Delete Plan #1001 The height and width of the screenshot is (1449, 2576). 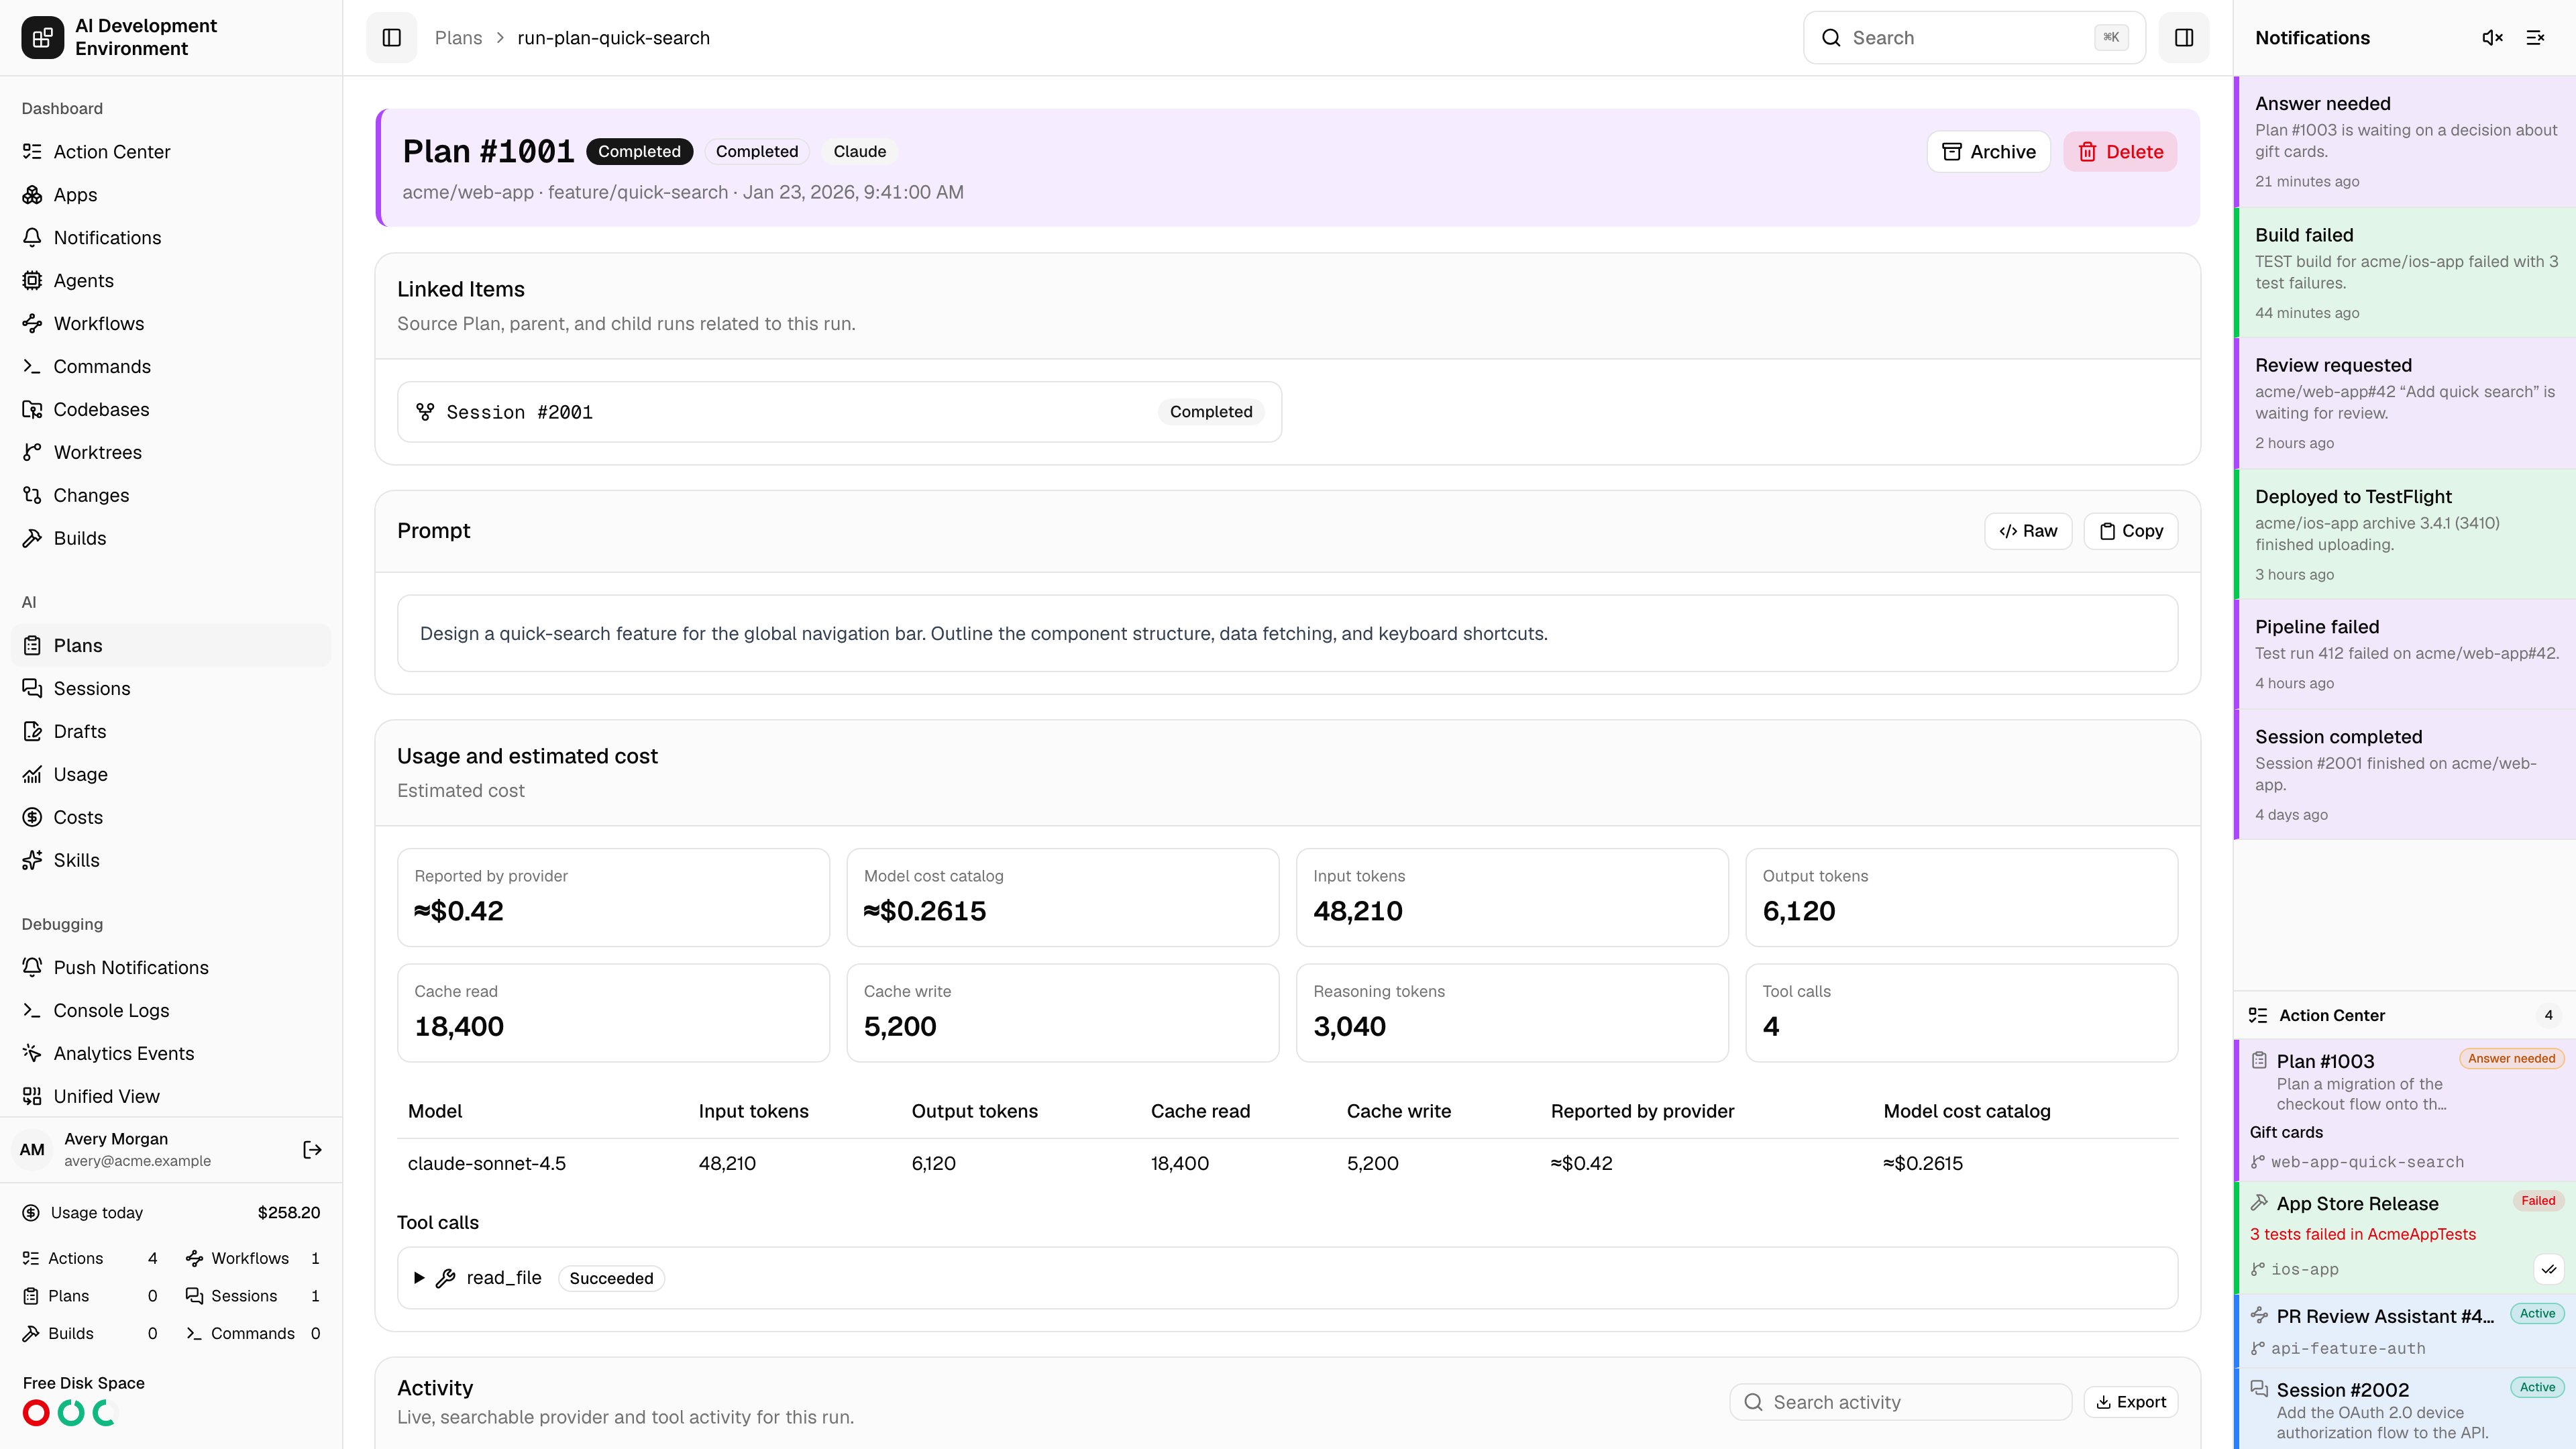(x=2120, y=152)
